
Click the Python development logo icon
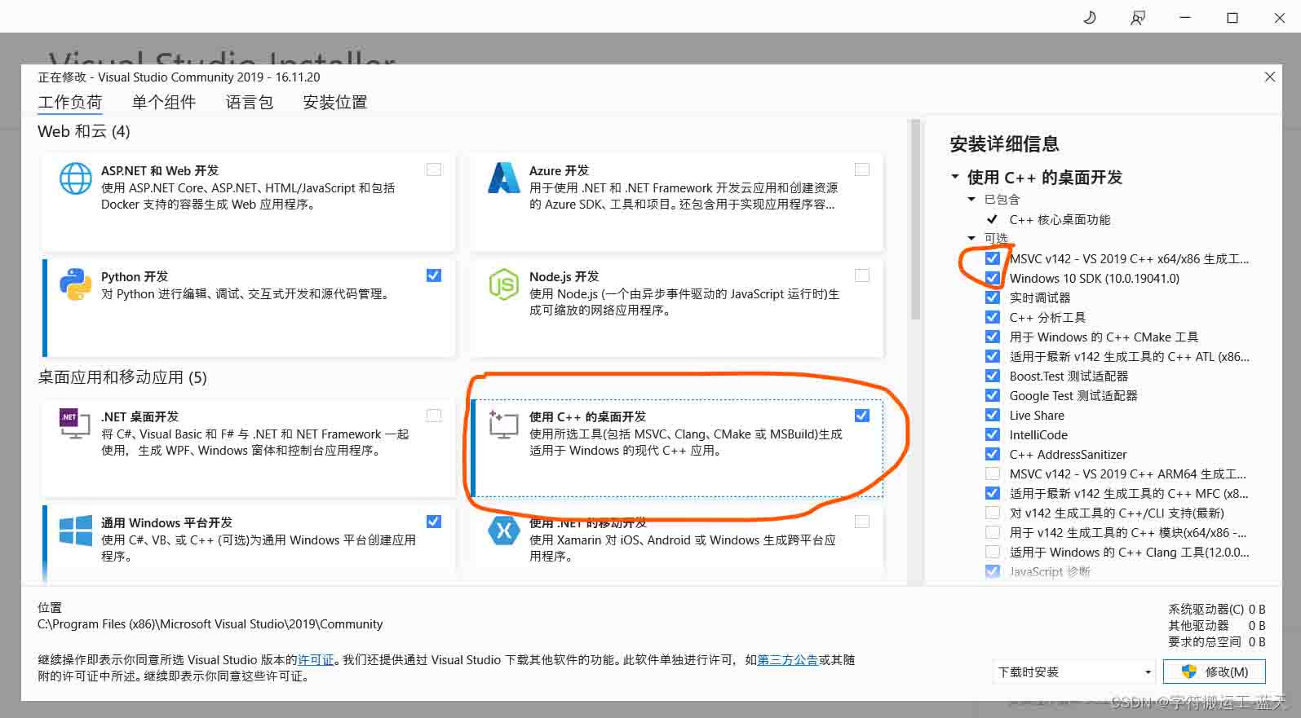pos(75,284)
